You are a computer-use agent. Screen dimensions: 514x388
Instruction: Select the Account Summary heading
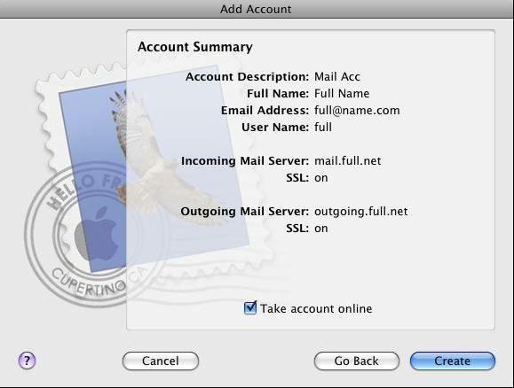pos(195,47)
